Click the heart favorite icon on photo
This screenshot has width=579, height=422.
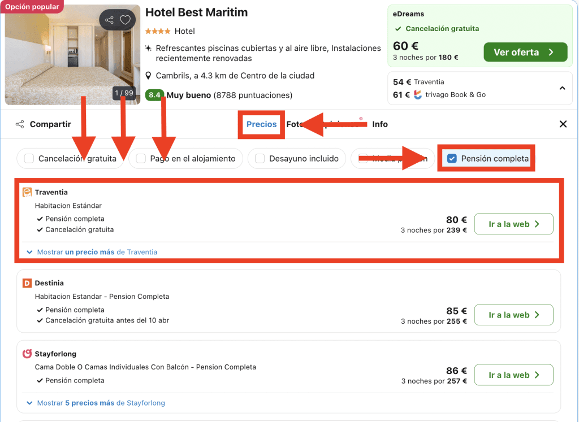coord(126,20)
